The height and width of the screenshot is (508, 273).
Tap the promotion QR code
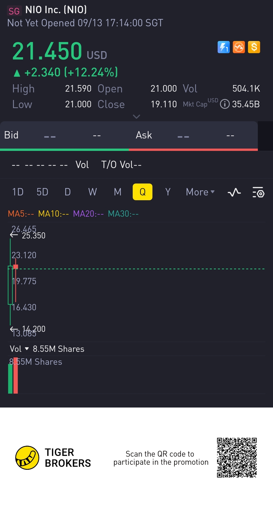237,458
